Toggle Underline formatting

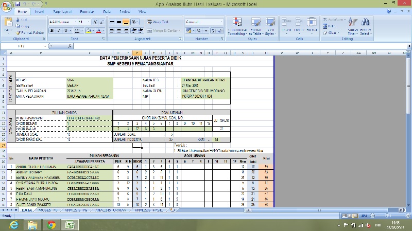[x=66, y=31]
